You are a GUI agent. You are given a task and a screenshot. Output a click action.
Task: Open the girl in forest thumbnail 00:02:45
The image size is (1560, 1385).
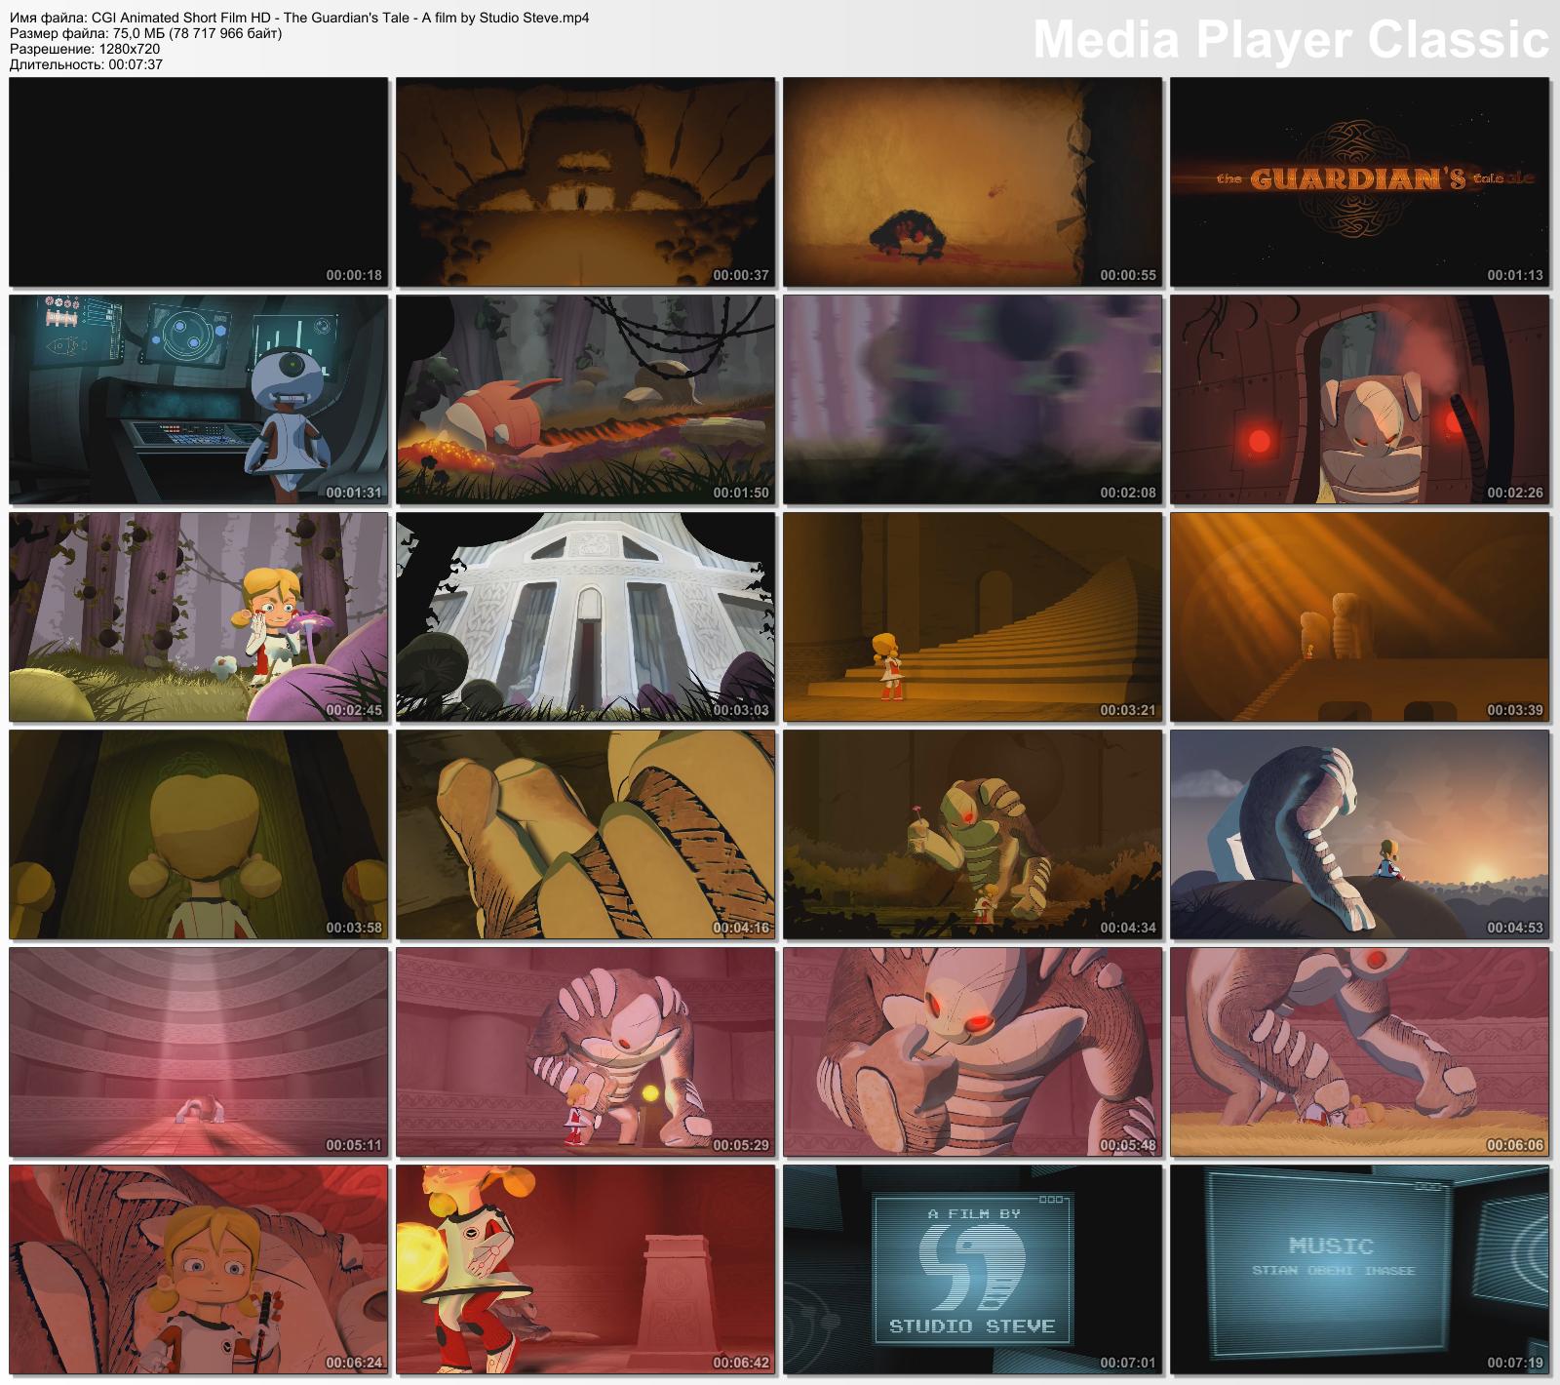click(x=198, y=617)
